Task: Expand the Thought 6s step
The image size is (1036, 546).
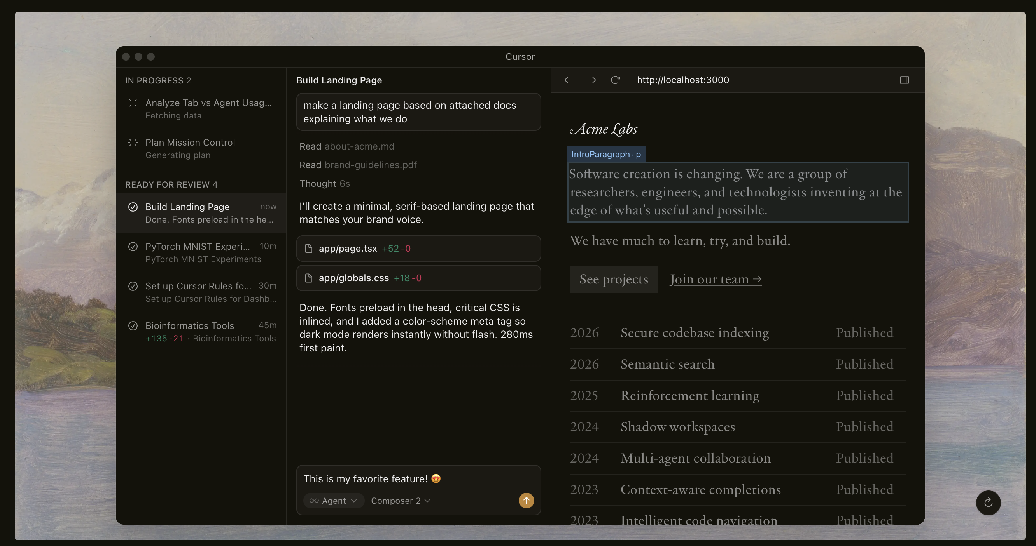Action: coord(325,183)
